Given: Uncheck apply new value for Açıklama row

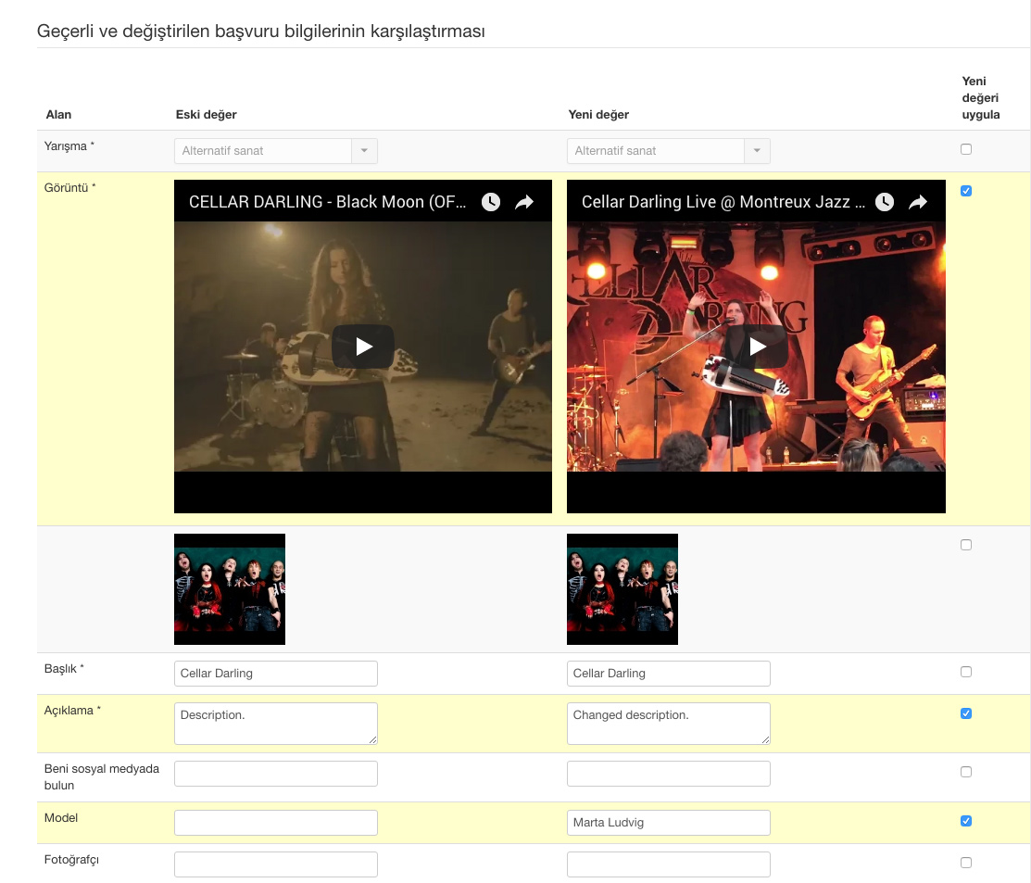Looking at the screenshot, I should (x=966, y=713).
